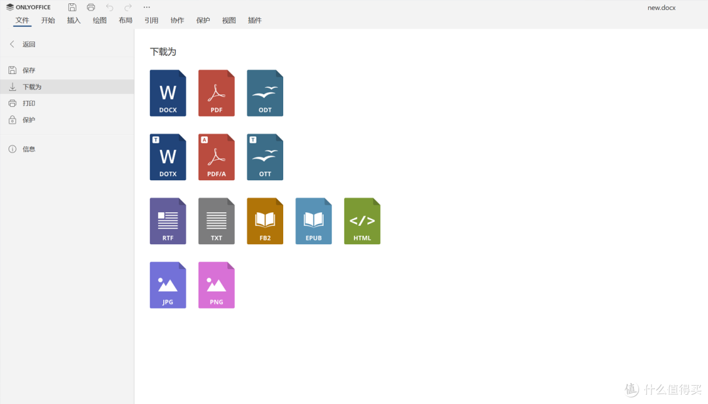Open 保护 in the sidebar
Screen dimensions: 708x404
point(67,120)
